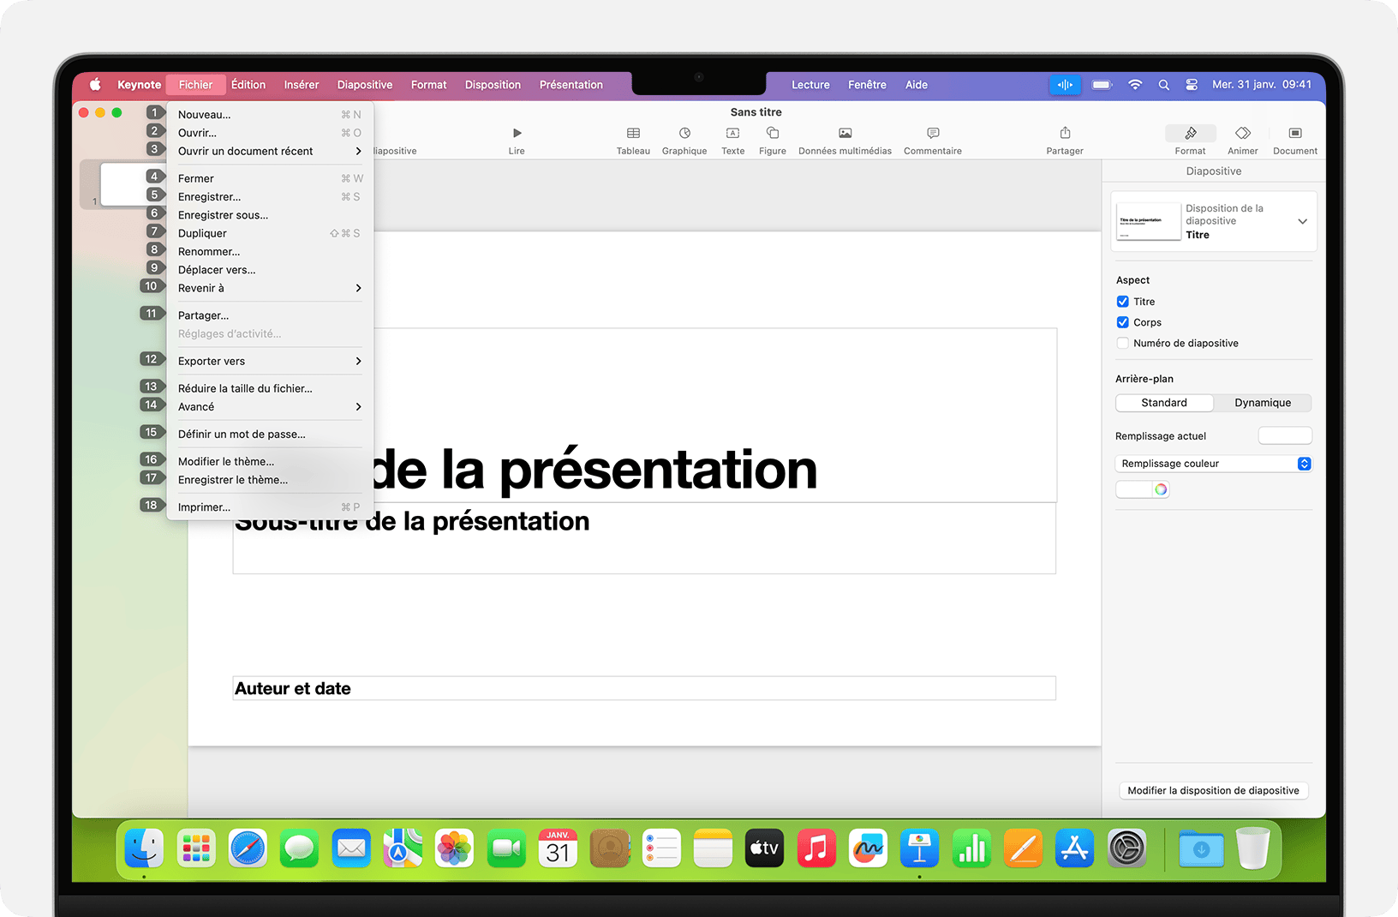Image resolution: width=1398 pixels, height=917 pixels.
Task: Choose Réduire la taille du fichier…
Action: [270, 388]
